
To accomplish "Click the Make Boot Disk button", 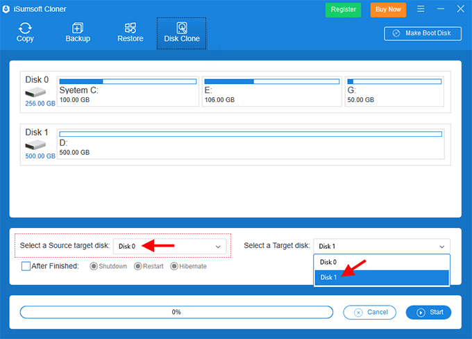I will 422,33.
